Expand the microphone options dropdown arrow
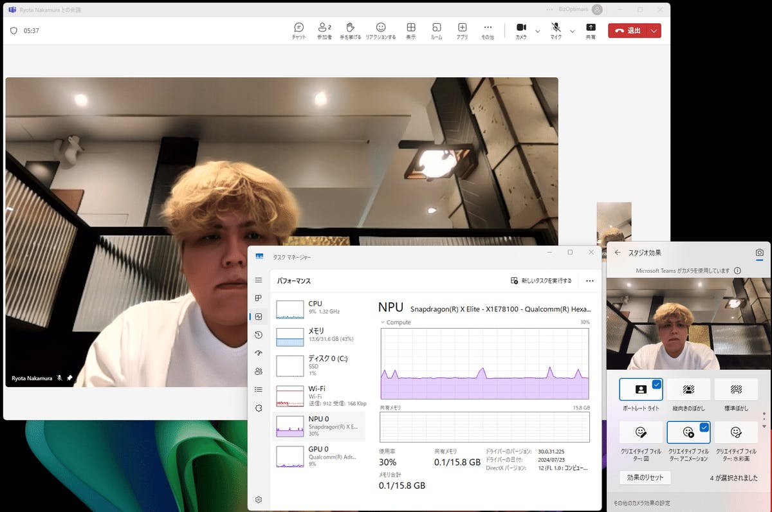772x512 pixels. click(x=572, y=31)
